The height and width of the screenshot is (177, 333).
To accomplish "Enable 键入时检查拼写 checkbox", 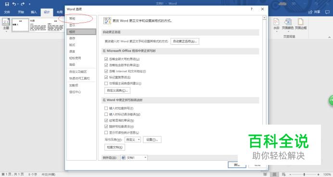I will tap(106, 108).
